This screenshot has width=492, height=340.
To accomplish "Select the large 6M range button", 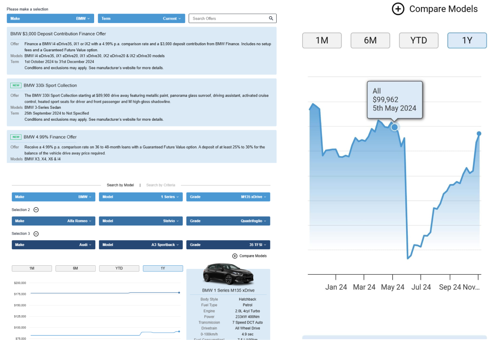I will pyautogui.click(x=370, y=40).
